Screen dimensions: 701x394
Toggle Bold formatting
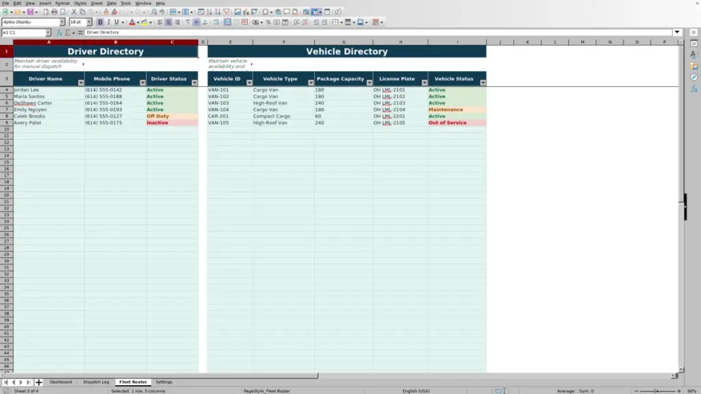pyautogui.click(x=100, y=22)
